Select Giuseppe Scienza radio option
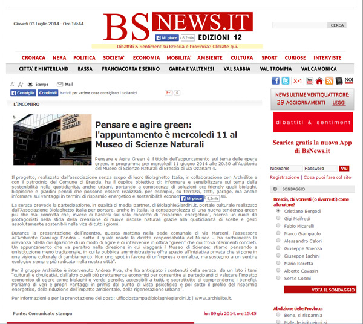Viewport: 363px width, 324px height. click(278, 248)
